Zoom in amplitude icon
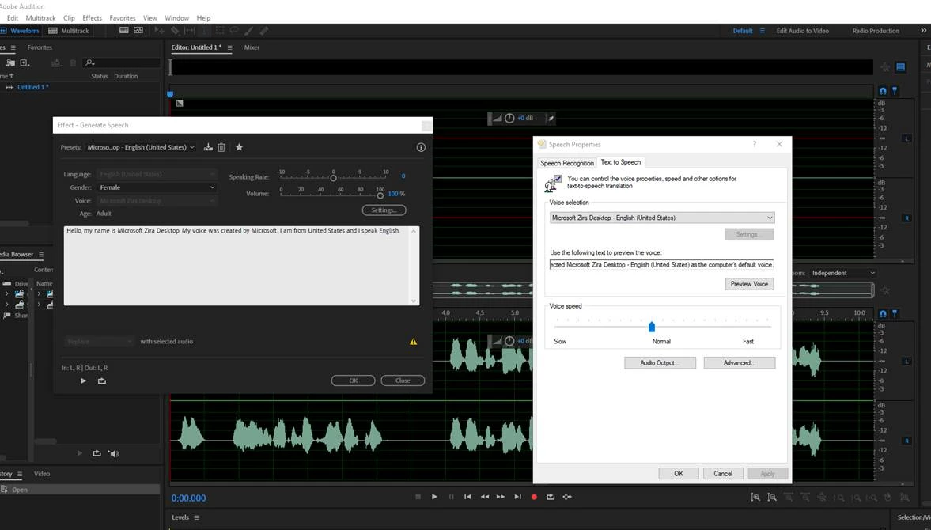The height and width of the screenshot is (530, 931). tap(755, 498)
